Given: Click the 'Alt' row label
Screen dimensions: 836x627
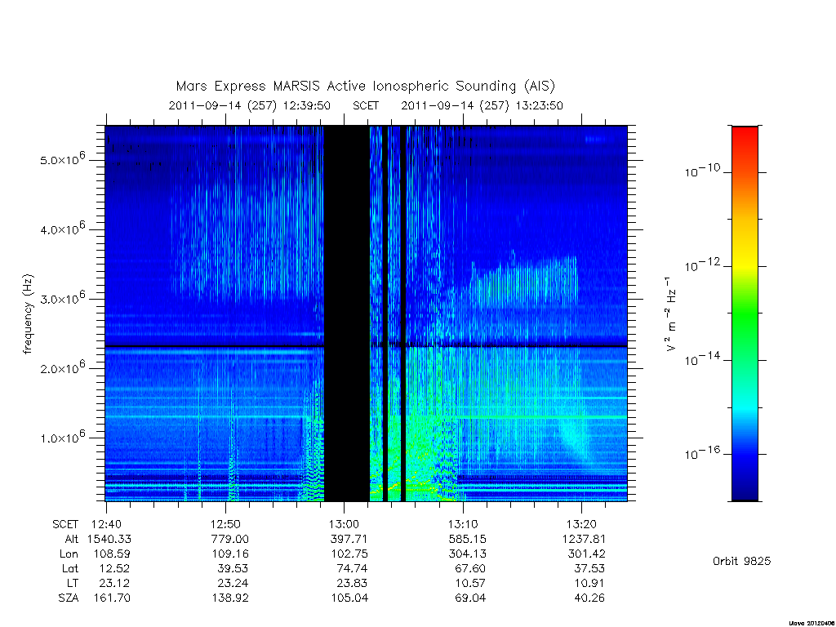Looking at the screenshot, I should (x=72, y=539).
